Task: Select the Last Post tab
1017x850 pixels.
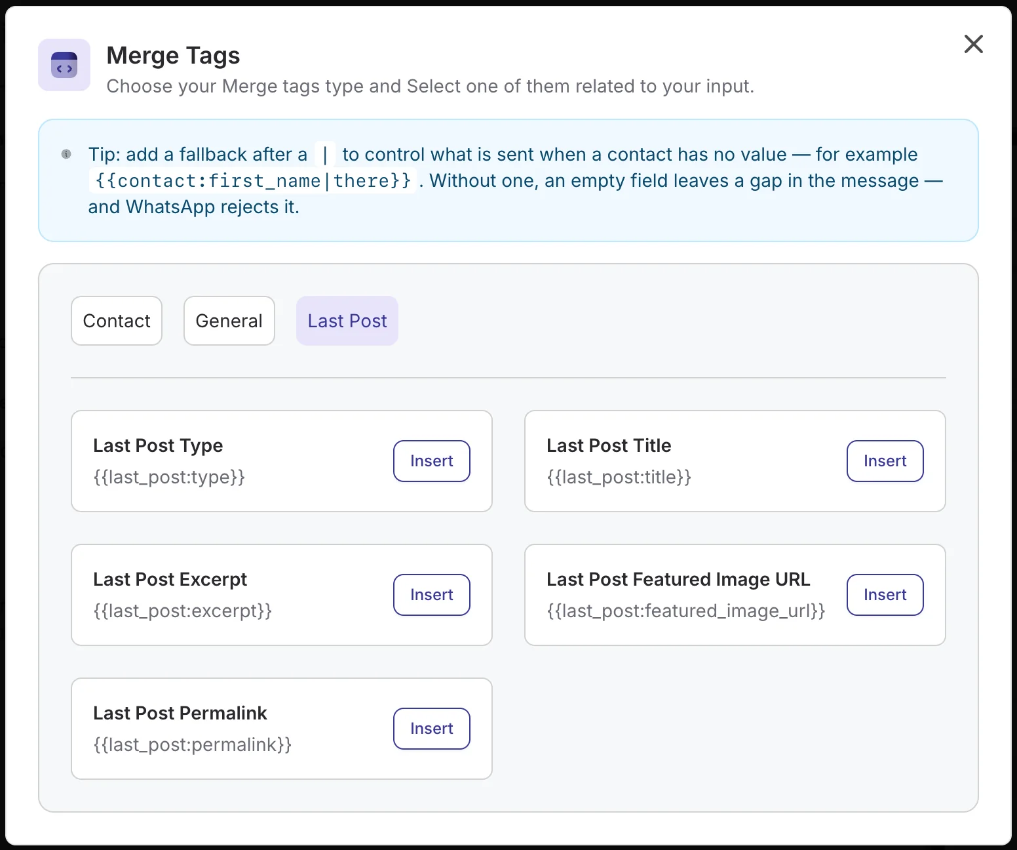Action: [x=347, y=321]
